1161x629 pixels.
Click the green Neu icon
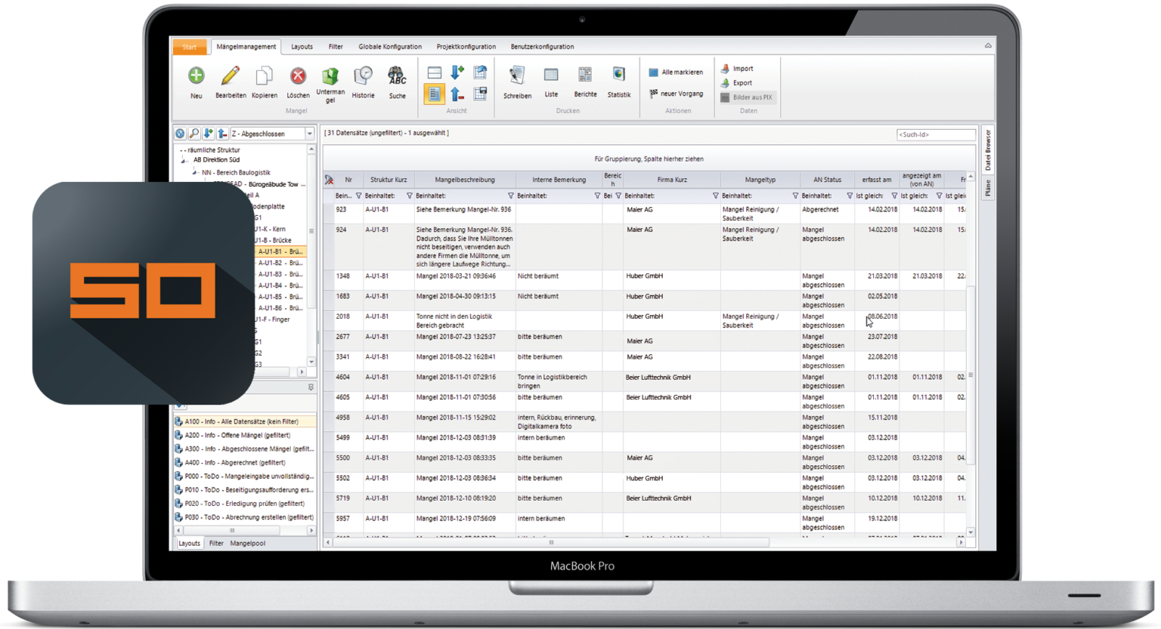[196, 76]
